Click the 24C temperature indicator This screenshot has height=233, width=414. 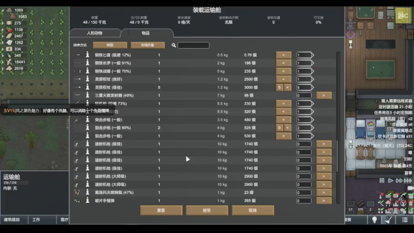403,16
